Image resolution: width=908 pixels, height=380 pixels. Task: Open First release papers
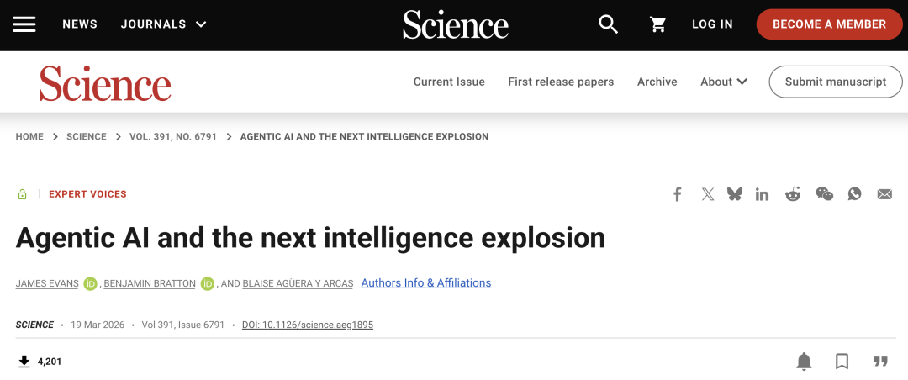pyautogui.click(x=561, y=82)
